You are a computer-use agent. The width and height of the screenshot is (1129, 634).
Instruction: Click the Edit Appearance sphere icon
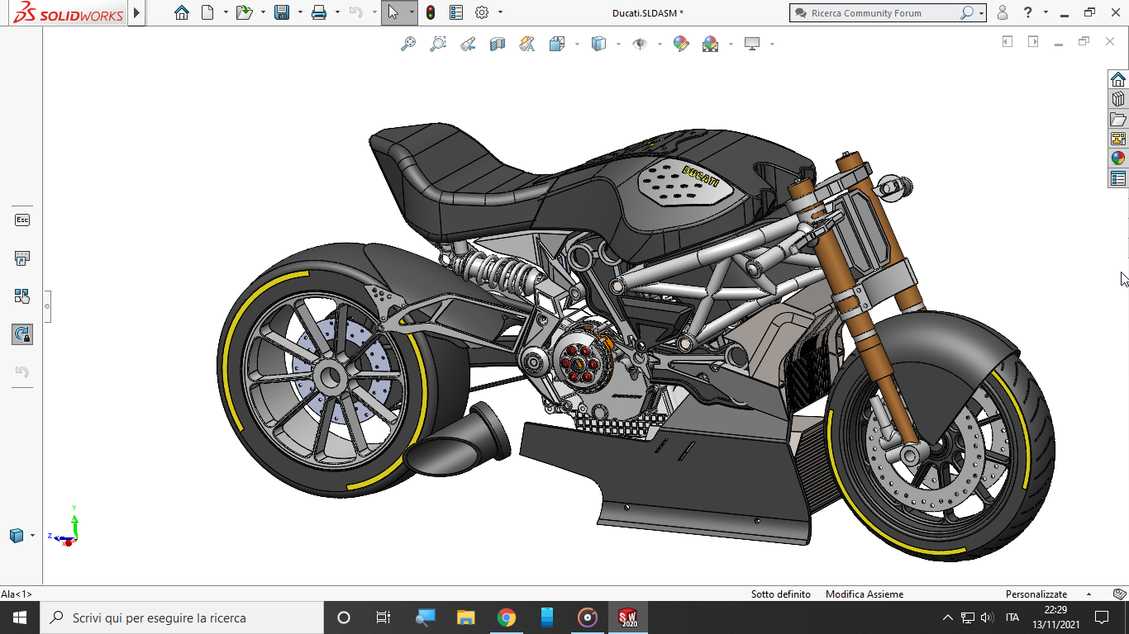point(681,43)
